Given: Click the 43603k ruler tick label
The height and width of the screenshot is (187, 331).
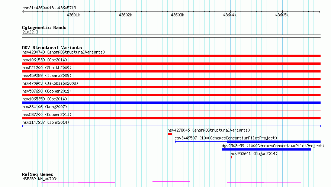Looking at the screenshot, I should click(x=177, y=15).
